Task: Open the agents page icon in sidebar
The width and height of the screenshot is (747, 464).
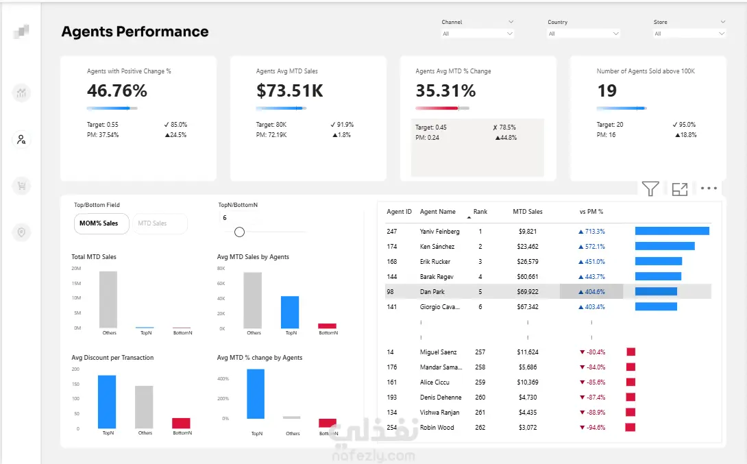Action: click(21, 140)
